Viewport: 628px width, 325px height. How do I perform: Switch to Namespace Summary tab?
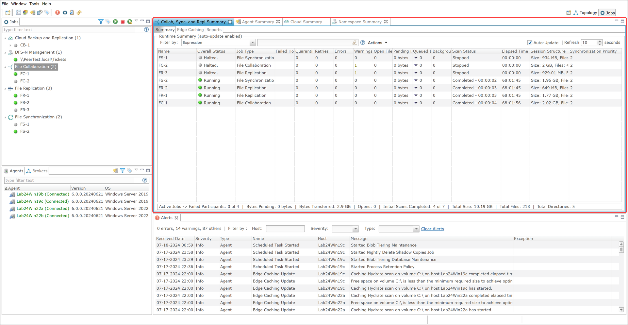click(x=360, y=22)
